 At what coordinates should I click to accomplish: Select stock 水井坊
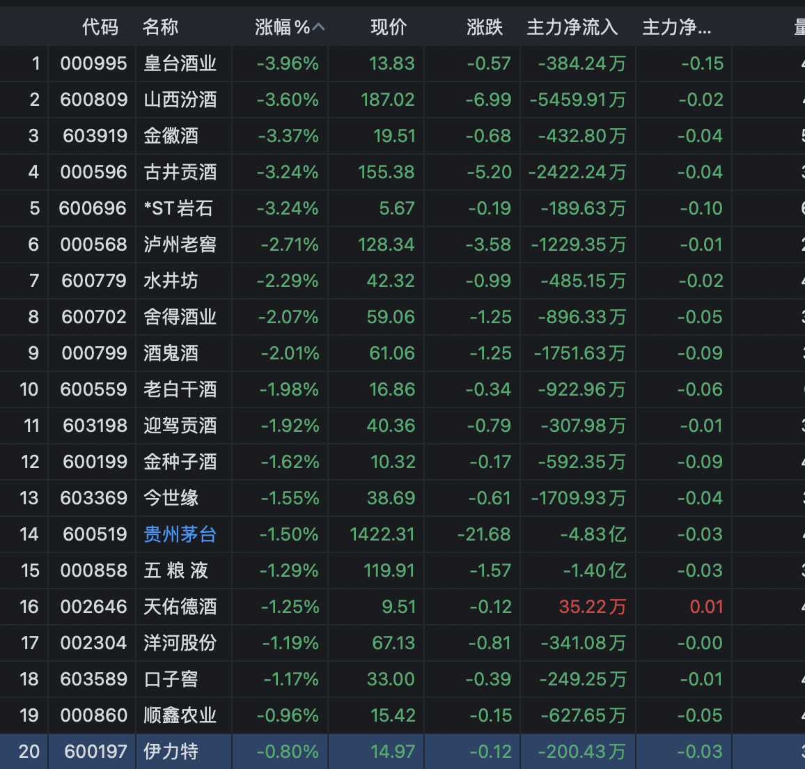pos(171,281)
